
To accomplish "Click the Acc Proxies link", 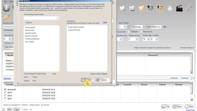I will tap(45, 105).
